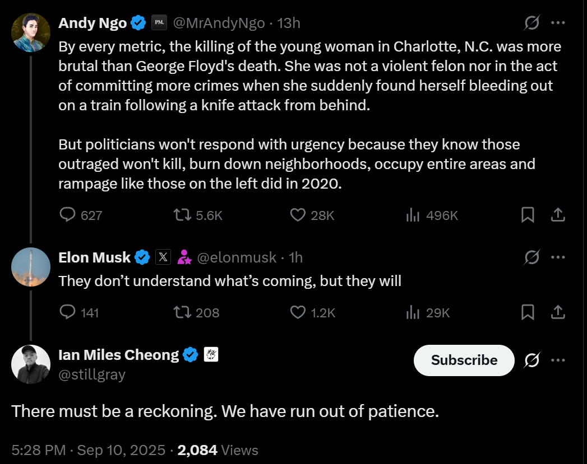Open Elon Musk's rocket avatar
The width and height of the screenshot is (587, 464).
click(31, 267)
